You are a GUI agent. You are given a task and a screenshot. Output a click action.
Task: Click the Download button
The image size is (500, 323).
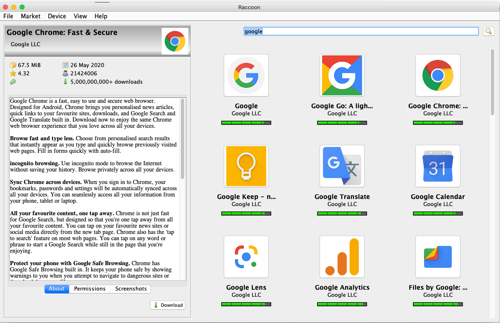tap(168, 305)
